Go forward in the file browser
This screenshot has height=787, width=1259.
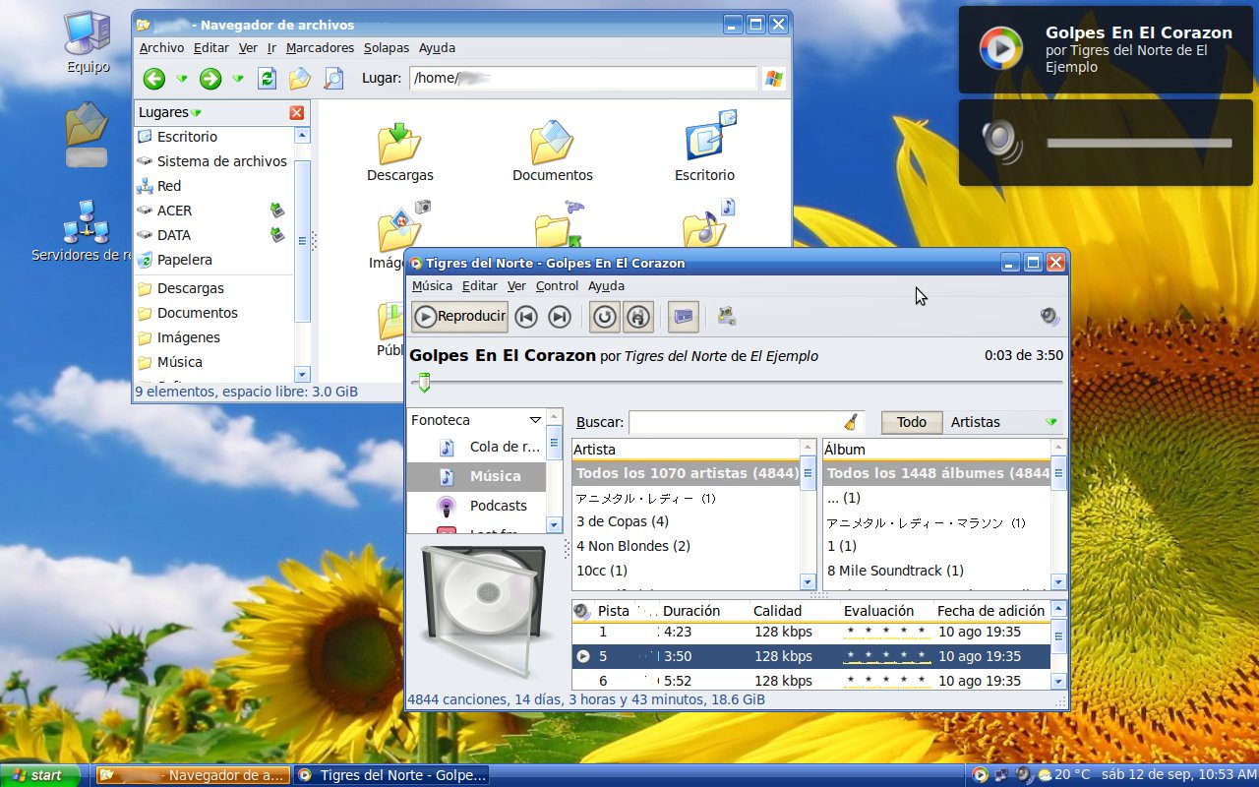coord(210,79)
